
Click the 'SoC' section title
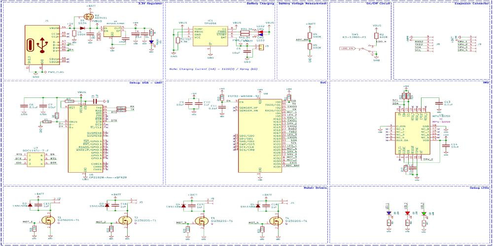(323, 83)
